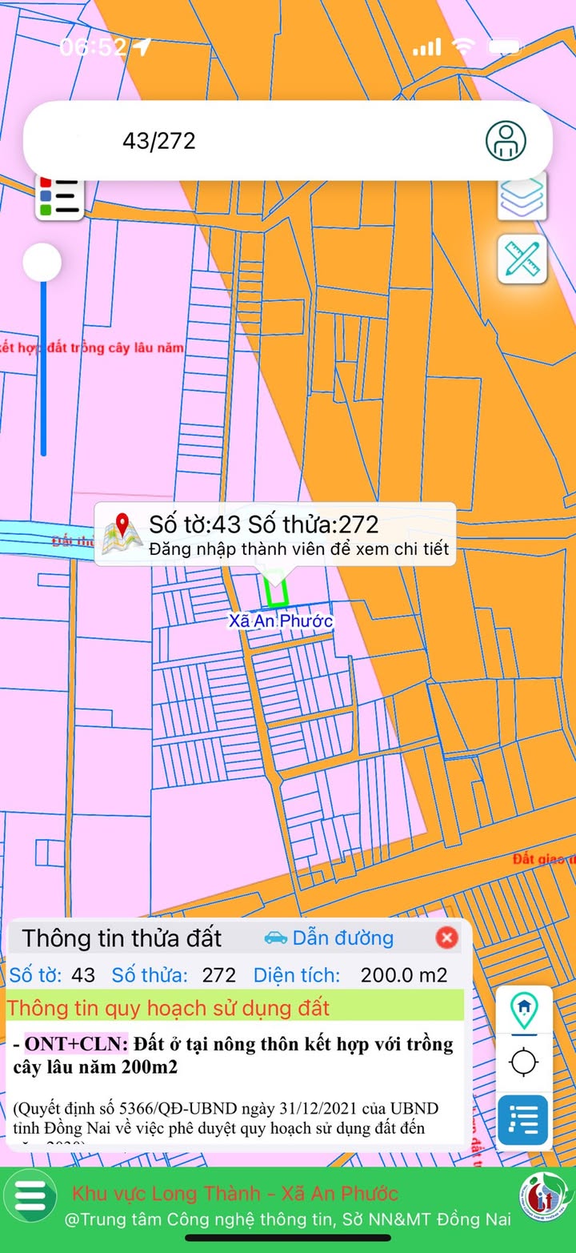Tap the location arrow beside the clock
Screen dimensions: 576x1253
pyautogui.click(x=142, y=47)
